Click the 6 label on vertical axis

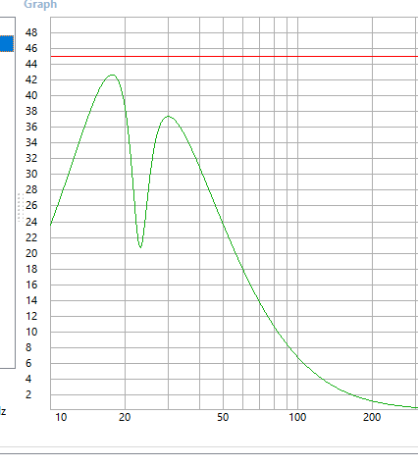tap(28, 363)
